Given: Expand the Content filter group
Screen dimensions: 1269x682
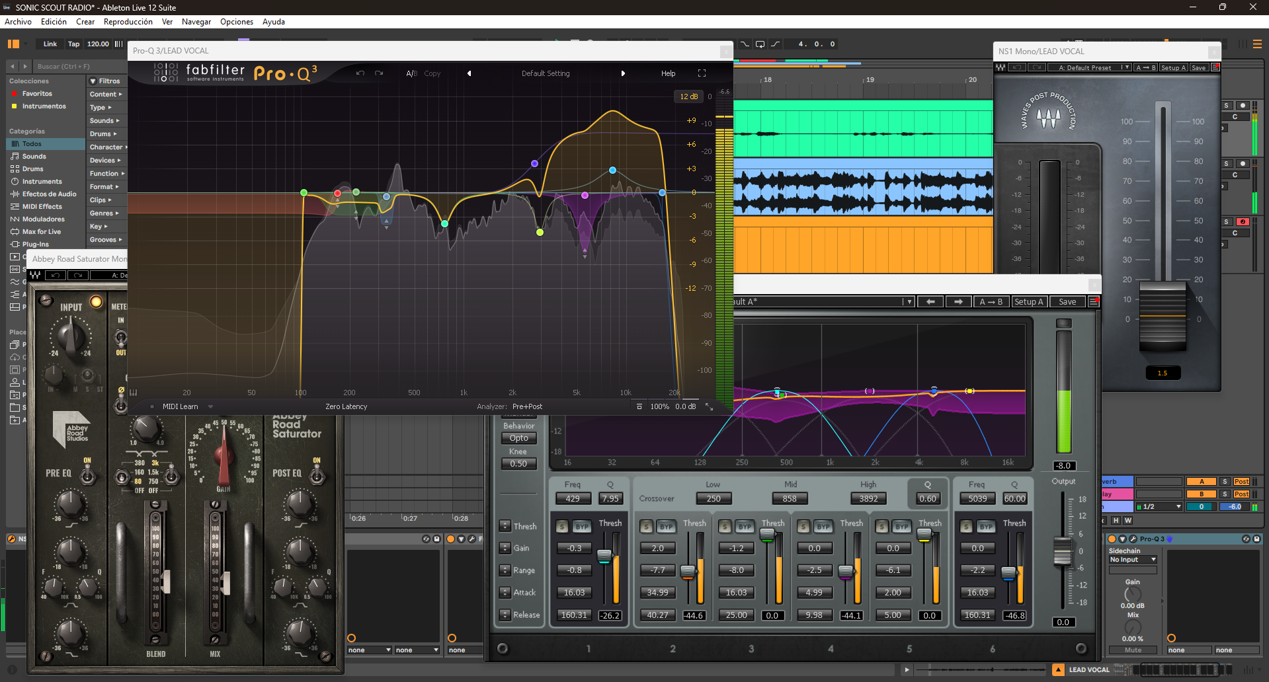Looking at the screenshot, I should pos(106,95).
